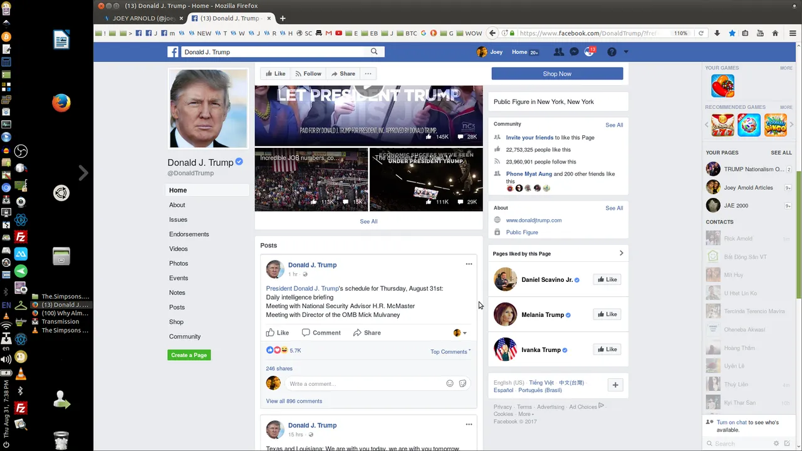
Task: Click the 246 shares link
Action: tap(279, 369)
